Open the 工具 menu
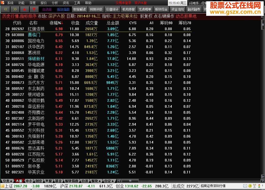 point(77,3)
